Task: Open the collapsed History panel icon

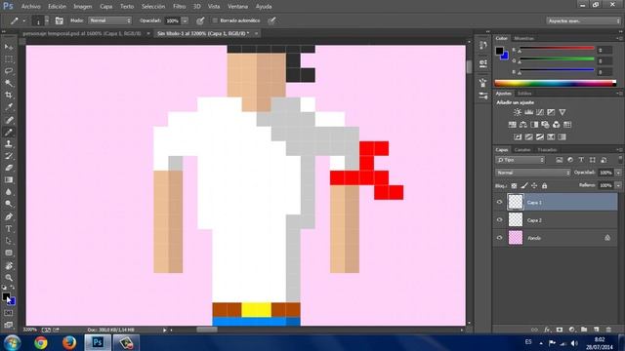Action: (x=483, y=46)
